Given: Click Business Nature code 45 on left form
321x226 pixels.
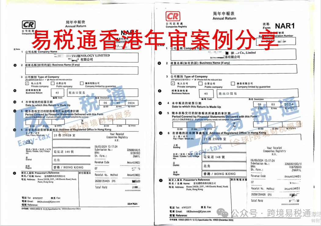Looking at the screenshot, I should tap(58, 93).
